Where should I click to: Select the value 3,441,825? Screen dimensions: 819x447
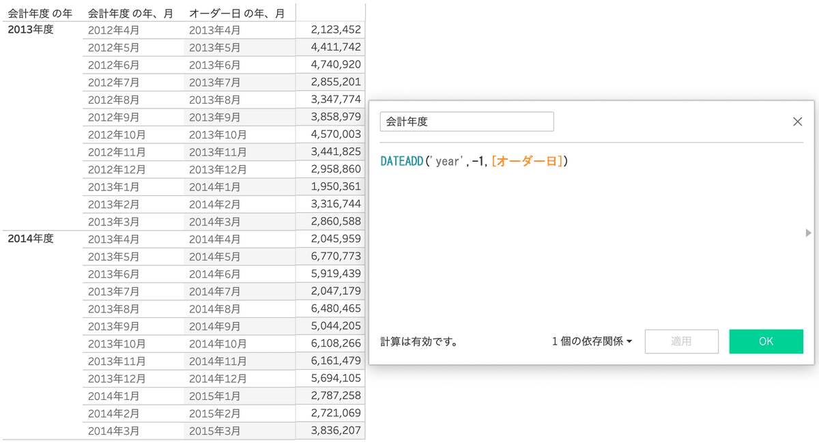(x=336, y=151)
